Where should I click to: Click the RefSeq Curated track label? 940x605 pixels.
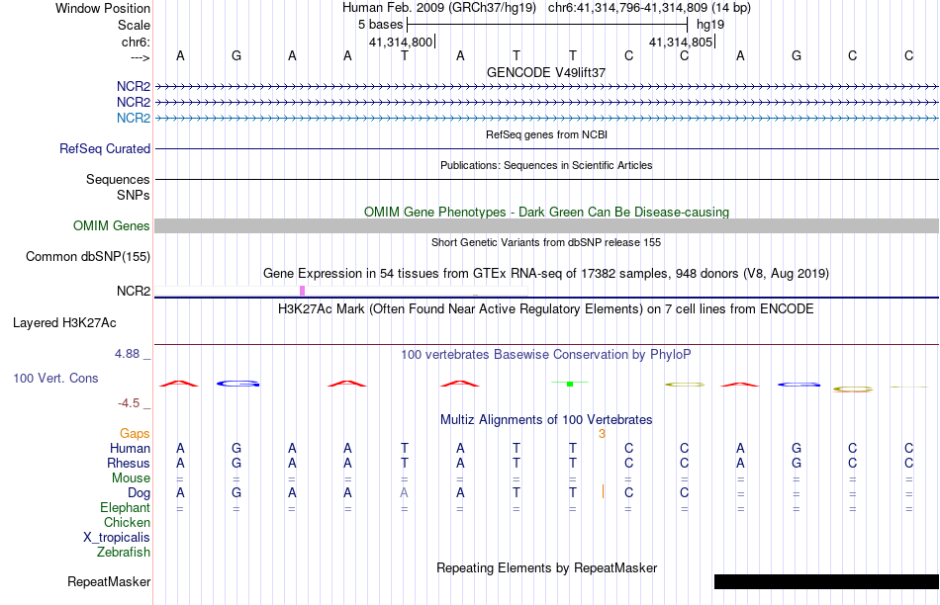pyautogui.click(x=105, y=148)
